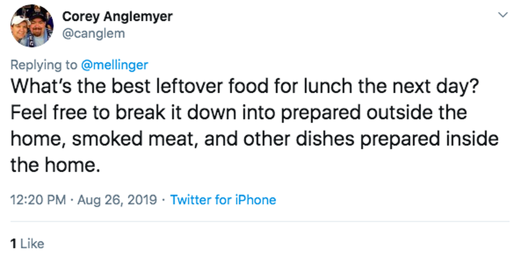This screenshot has width=521, height=264.
Task: Open the Corey Anglemyer display name
Action: [x=117, y=16]
